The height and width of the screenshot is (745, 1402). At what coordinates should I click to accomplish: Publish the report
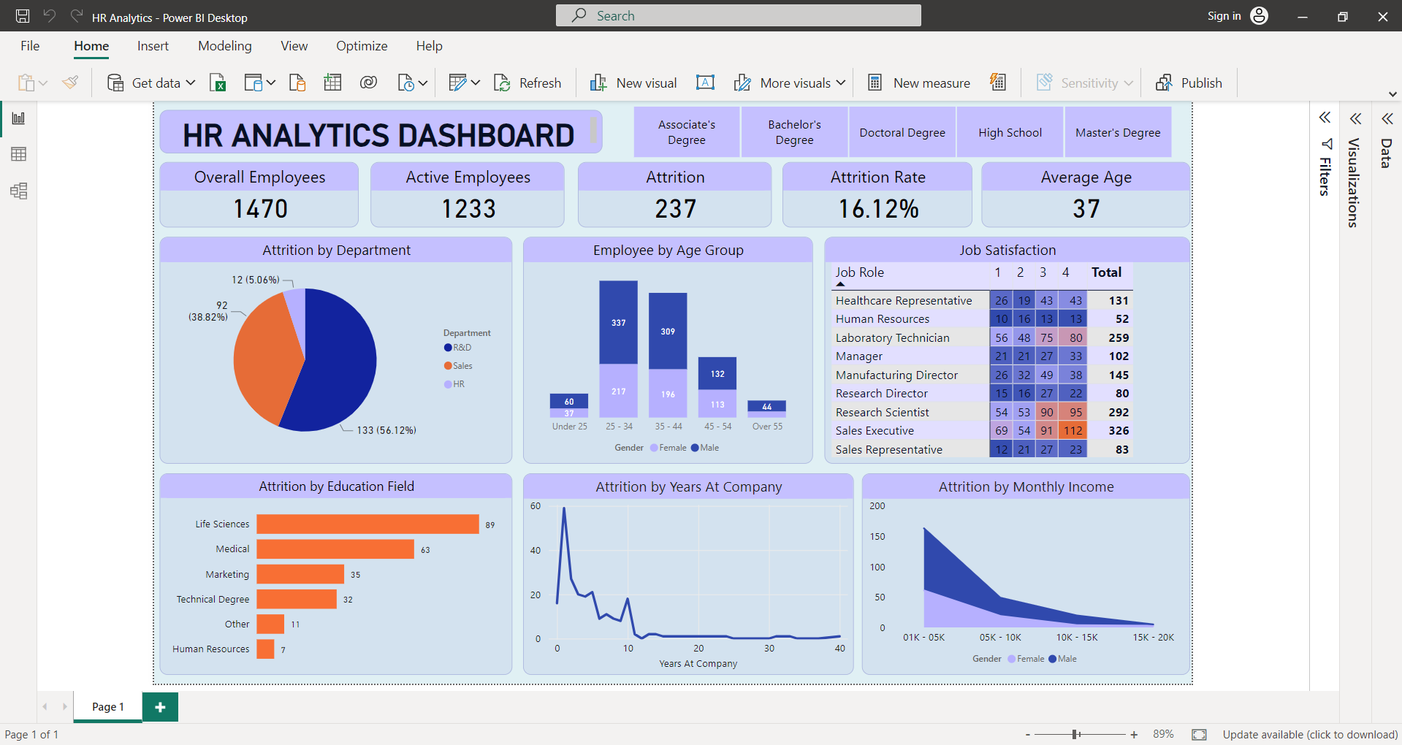pos(1189,83)
